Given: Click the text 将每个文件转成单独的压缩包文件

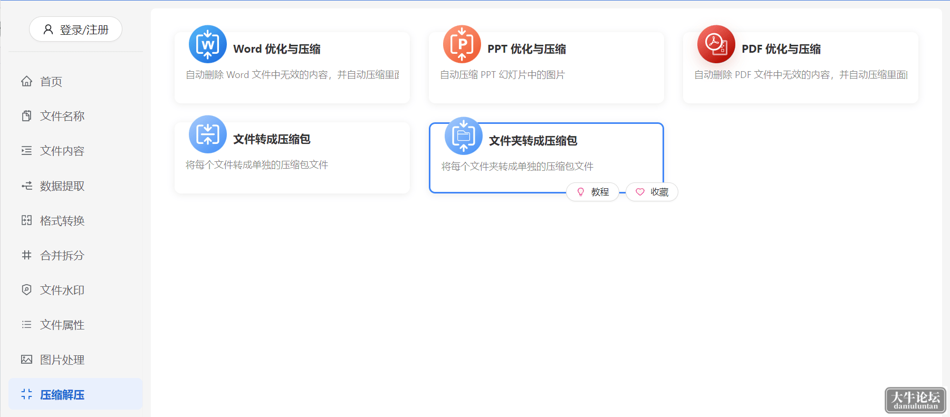Looking at the screenshot, I should 257,165.
